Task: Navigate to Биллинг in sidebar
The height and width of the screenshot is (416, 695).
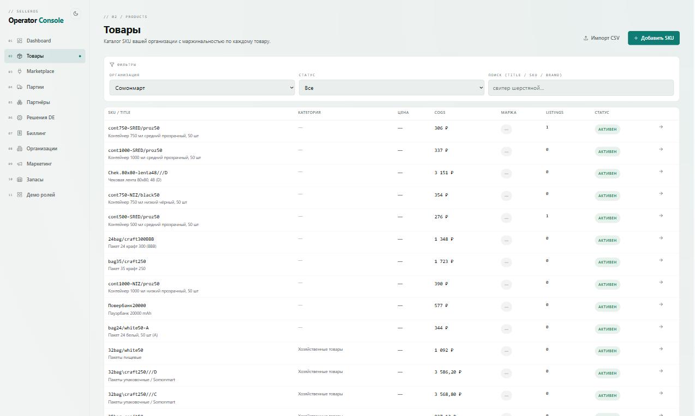Action: tap(45, 133)
